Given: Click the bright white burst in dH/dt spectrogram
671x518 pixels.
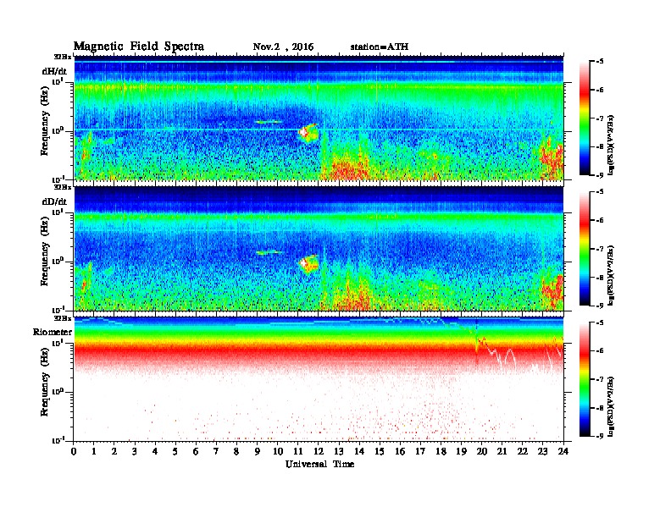Looking at the screenshot, I should (x=304, y=132).
